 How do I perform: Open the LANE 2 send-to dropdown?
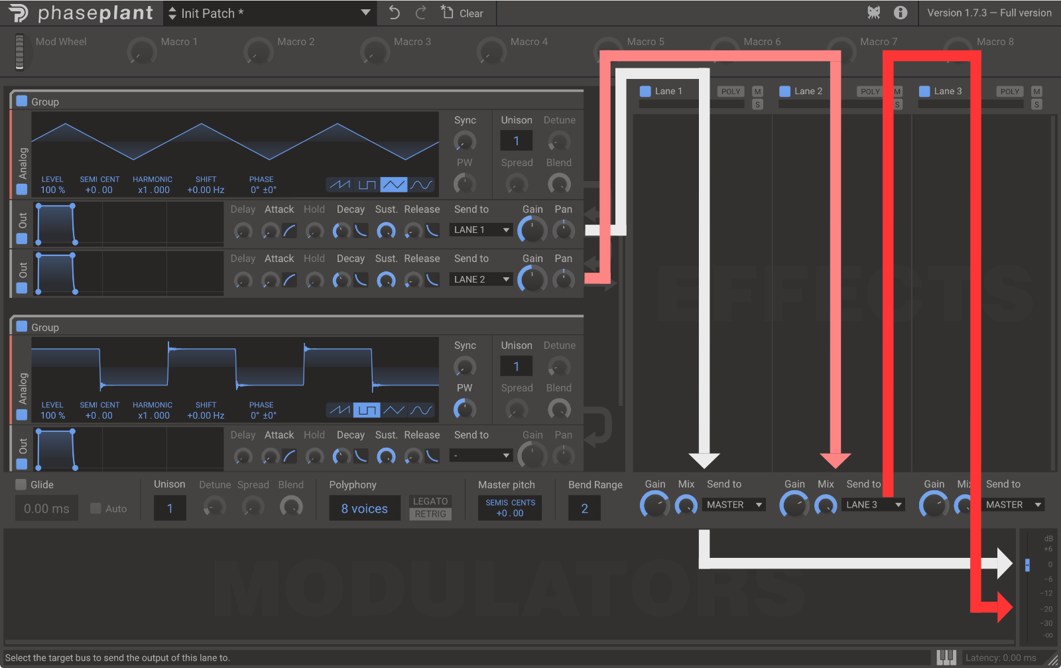(481, 279)
